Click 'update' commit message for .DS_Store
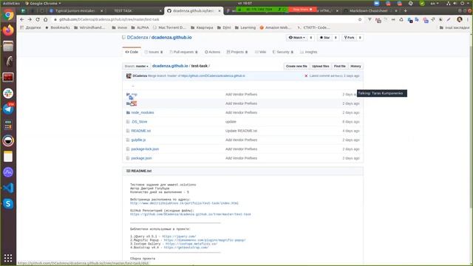This screenshot has width=473, height=266. coord(231,122)
